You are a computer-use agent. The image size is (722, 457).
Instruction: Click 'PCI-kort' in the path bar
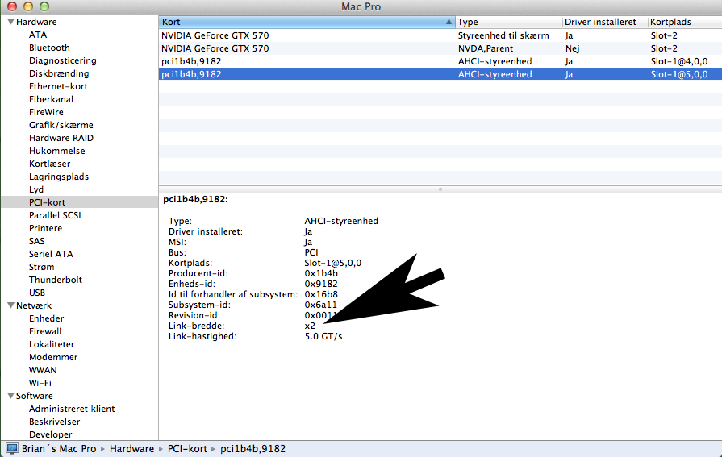[187, 449]
